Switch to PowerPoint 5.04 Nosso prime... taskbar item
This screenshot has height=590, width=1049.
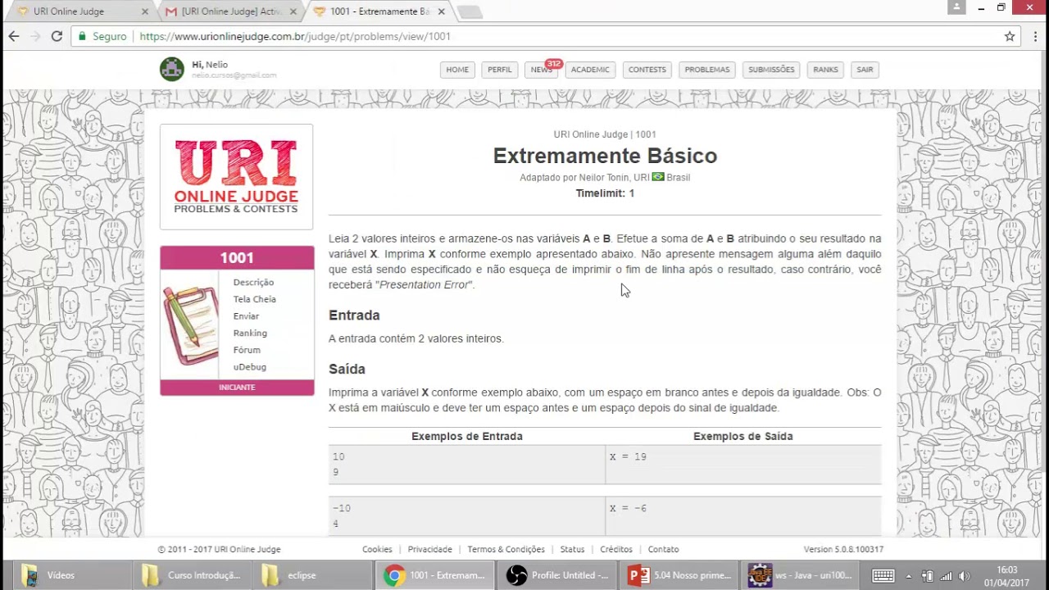coord(679,575)
